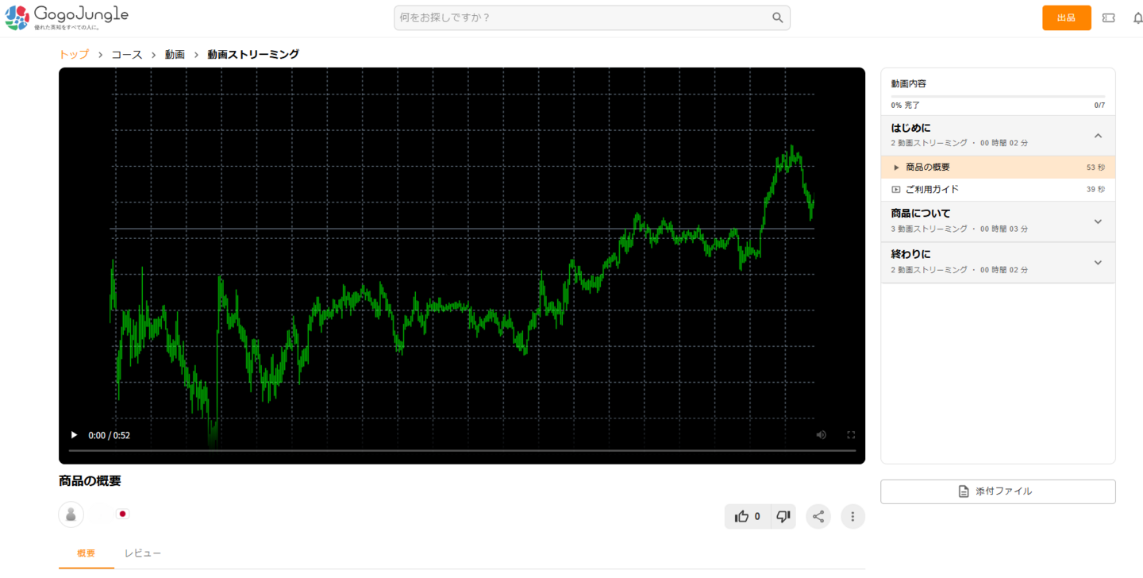Click the share icon
The width and height of the screenshot is (1143, 578).
point(818,517)
